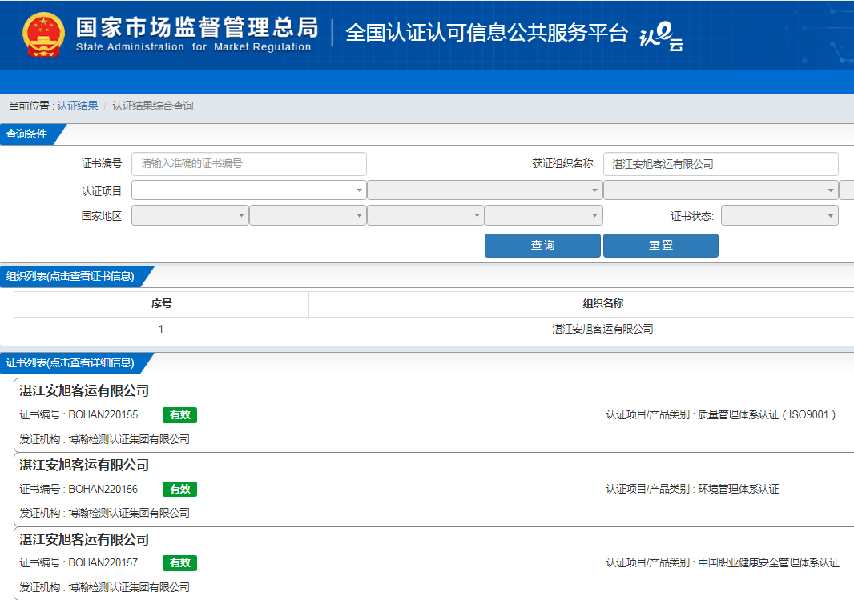Open the fourth 国家地区 dropdown
The height and width of the screenshot is (600, 854).
point(543,215)
